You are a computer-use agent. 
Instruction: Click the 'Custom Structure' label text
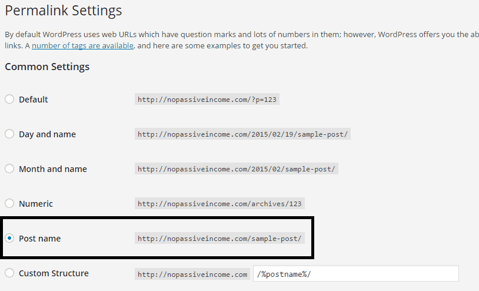pyautogui.click(x=54, y=273)
